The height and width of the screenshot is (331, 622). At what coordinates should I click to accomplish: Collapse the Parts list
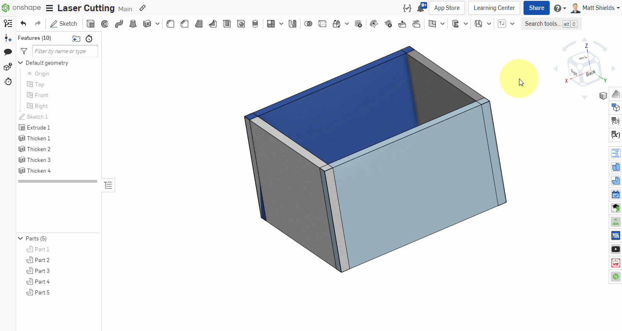pos(20,238)
